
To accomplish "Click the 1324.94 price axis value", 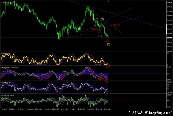I will tap(170, 2).
